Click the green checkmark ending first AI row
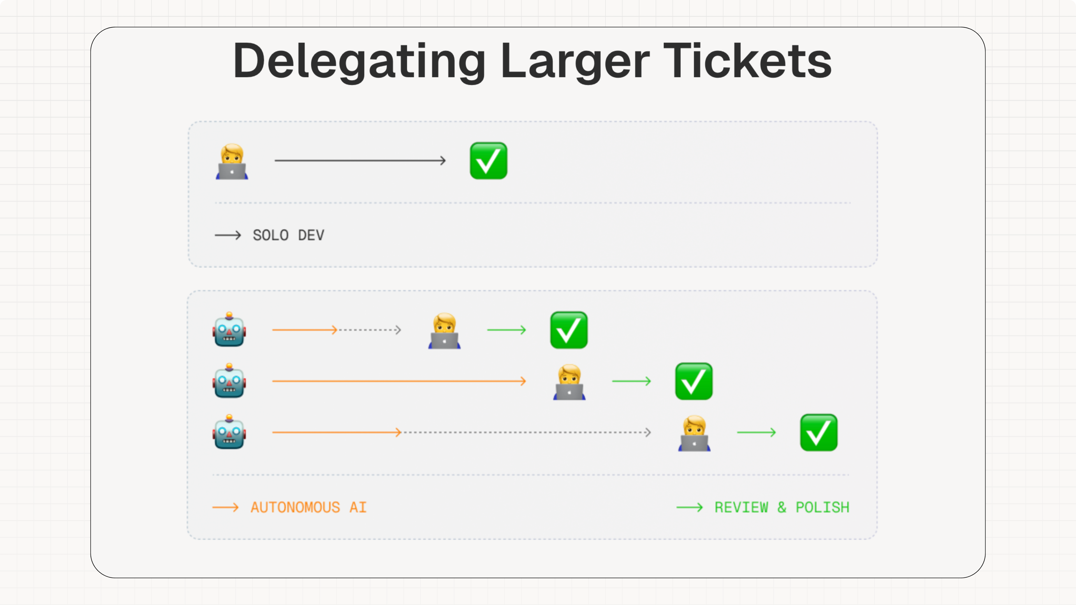Screen dimensions: 1076x605 point(569,330)
